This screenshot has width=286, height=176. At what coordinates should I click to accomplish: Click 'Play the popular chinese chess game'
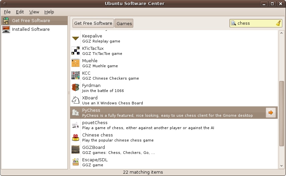point(118,140)
